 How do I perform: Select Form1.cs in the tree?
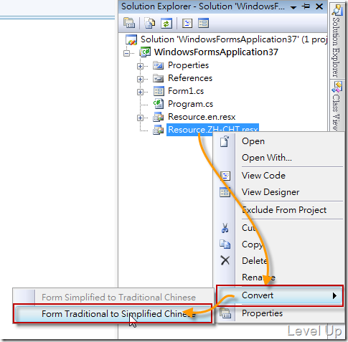pyautogui.click(x=186, y=91)
